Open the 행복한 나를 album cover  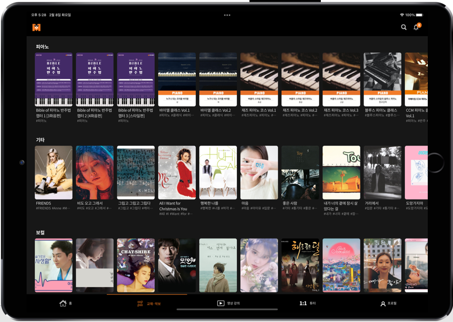(218, 172)
